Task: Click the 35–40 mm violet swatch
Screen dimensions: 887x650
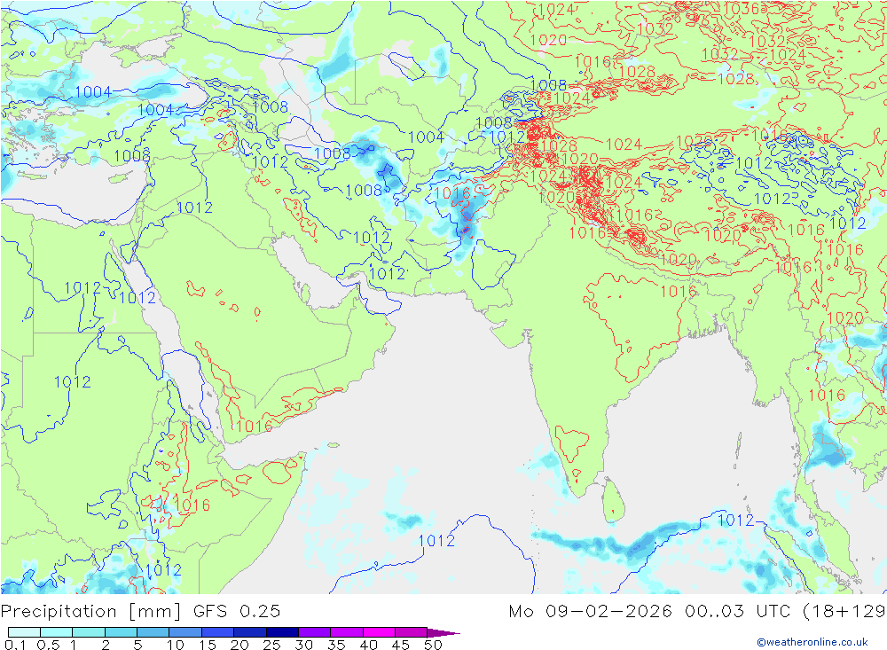Action: [347, 632]
